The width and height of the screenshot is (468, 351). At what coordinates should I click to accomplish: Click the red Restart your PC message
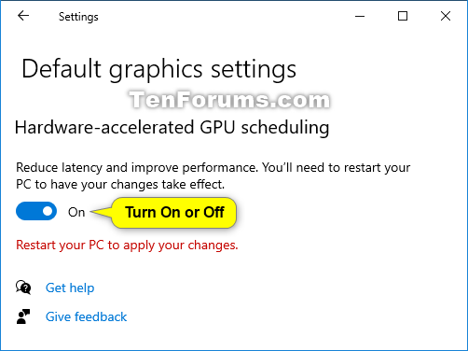pos(127,246)
